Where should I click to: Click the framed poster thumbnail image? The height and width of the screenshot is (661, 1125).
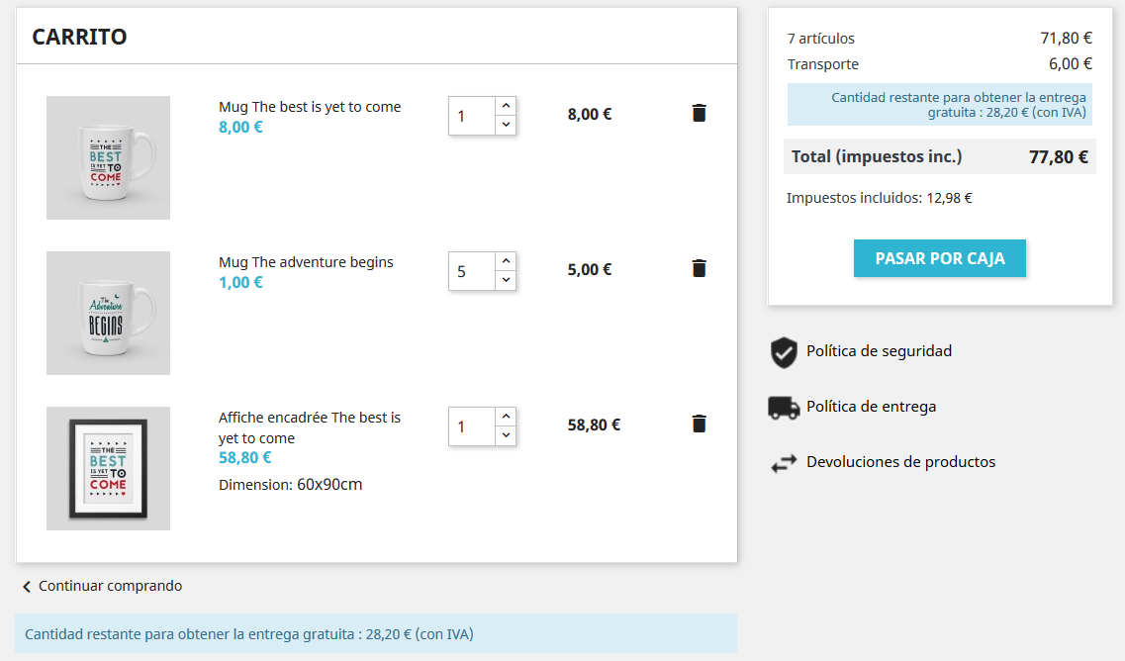tap(108, 468)
